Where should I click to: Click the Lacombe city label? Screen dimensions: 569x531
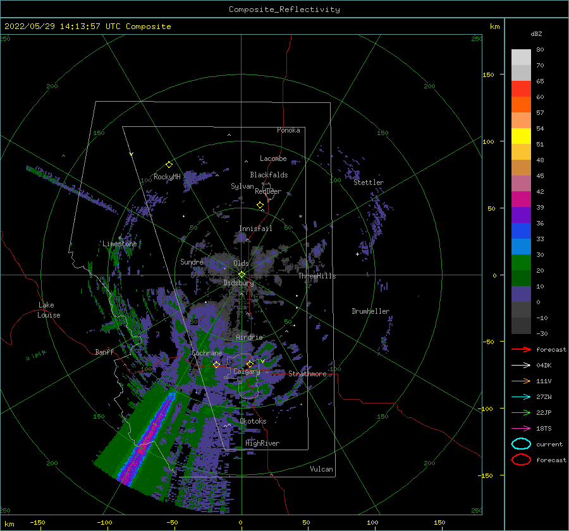(273, 158)
